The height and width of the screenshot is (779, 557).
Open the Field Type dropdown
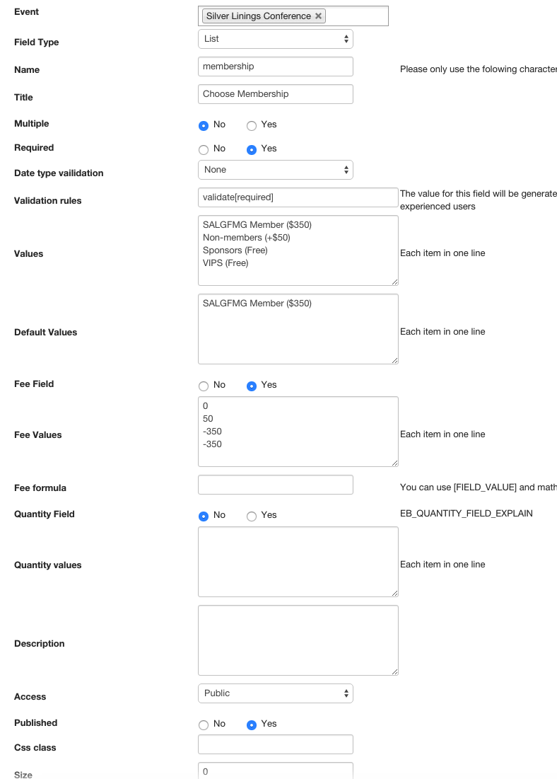pyautogui.click(x=275, y=39)
